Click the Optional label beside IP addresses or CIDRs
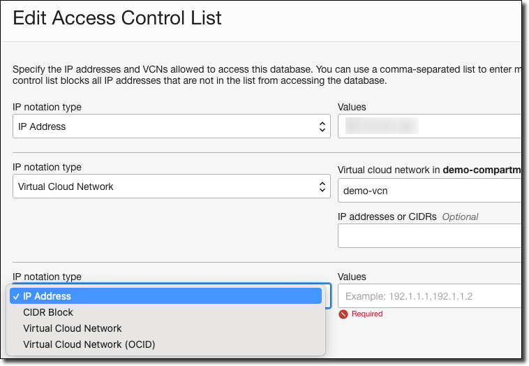Viewport: 529px width, 366px height. click(x=460, y=217)
